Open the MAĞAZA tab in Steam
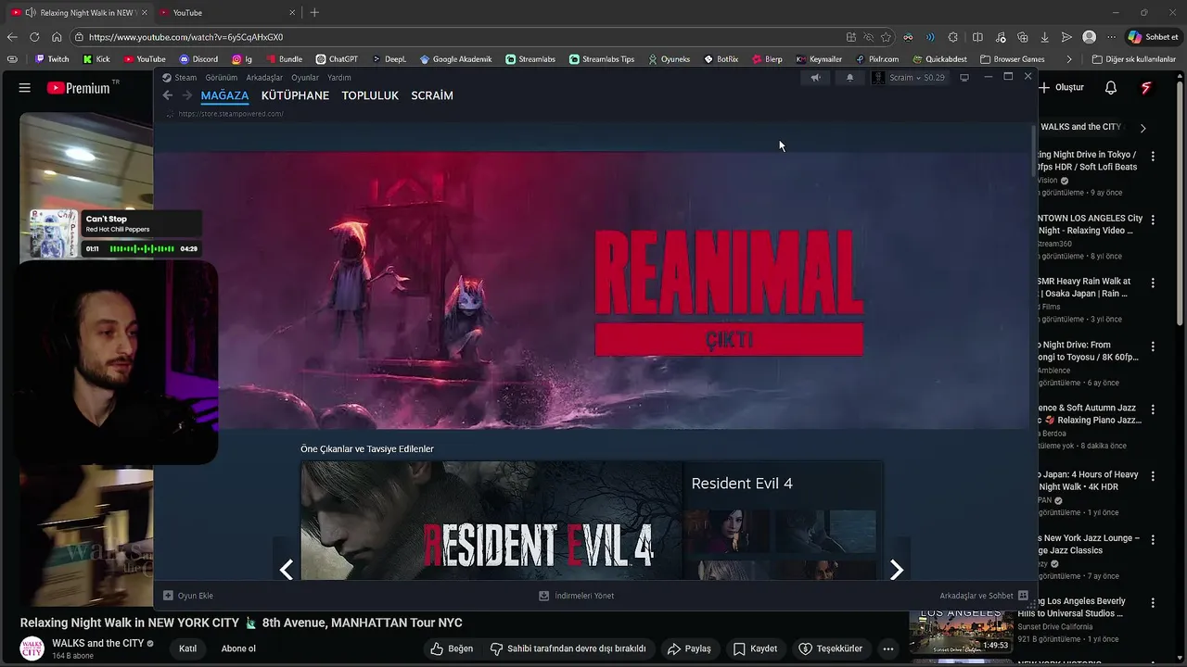Screen dimensions: 1187x667 (224, 95)
